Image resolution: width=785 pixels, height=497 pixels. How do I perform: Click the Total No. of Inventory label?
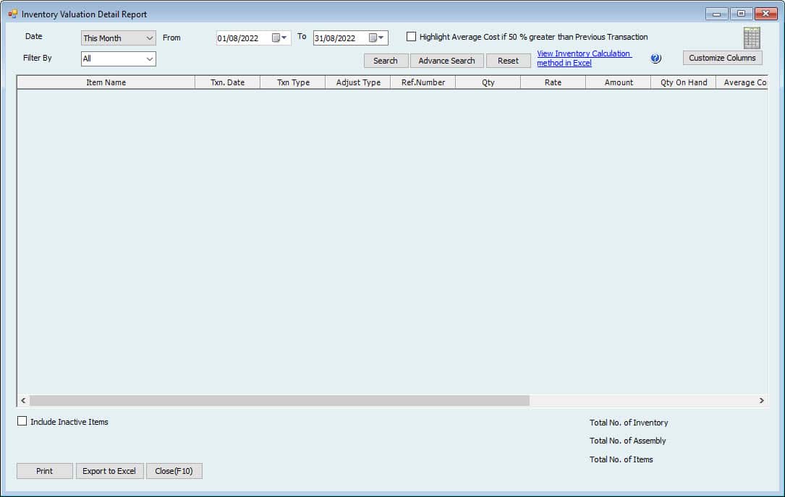[x=629, y=423]
